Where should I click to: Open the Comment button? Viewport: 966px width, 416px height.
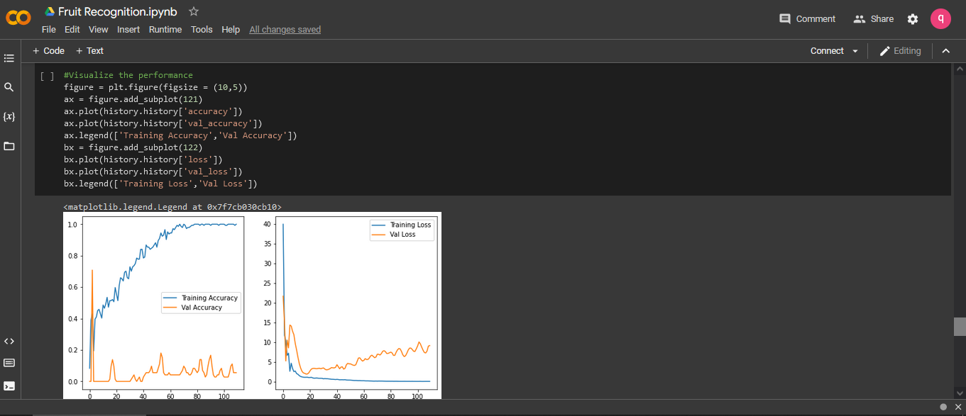click(x=807, y=19)
